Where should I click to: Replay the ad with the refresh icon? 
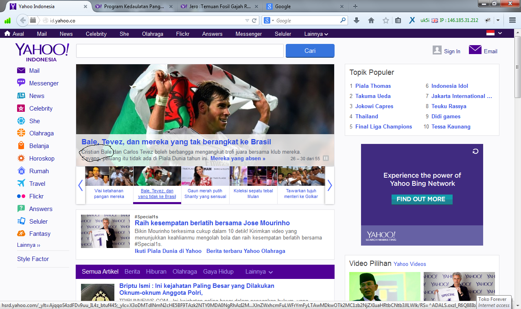(x=475, y=151)
